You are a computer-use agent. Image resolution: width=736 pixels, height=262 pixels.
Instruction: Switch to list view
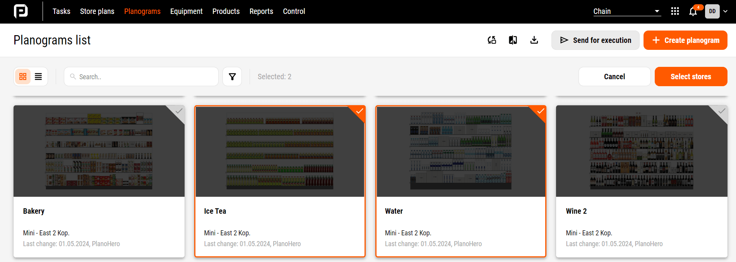pos(38,77)
